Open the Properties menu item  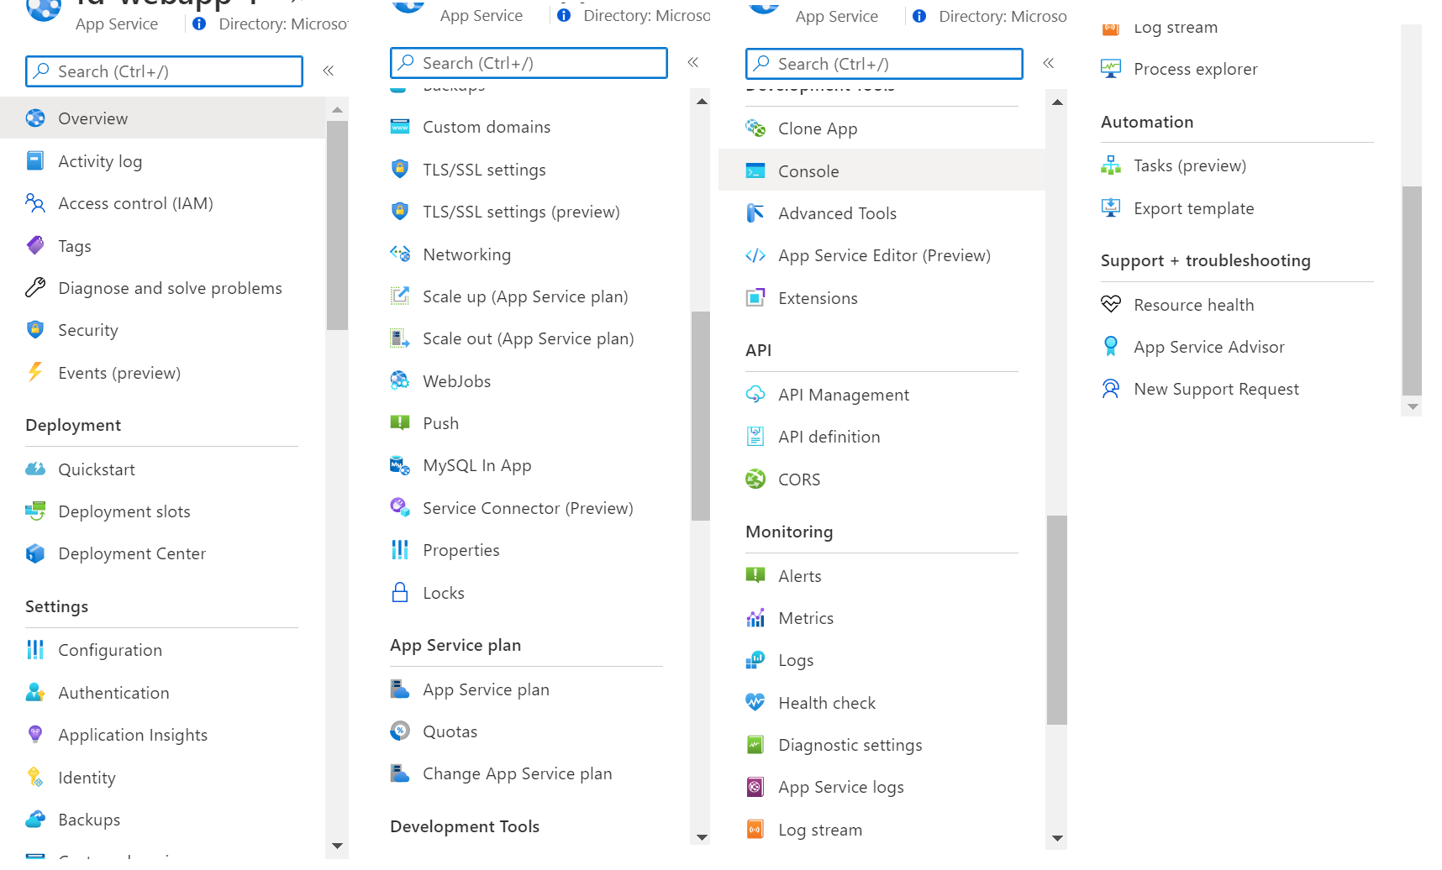pos(461,550)
